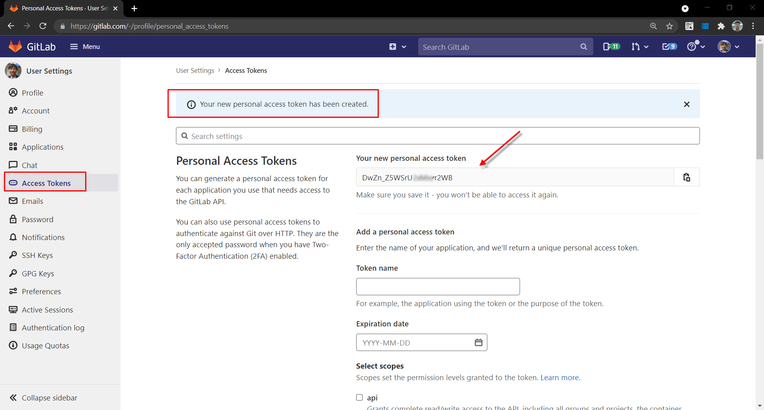Click the QR code extension icon
764x410 pixels.
tap(689, 26)
